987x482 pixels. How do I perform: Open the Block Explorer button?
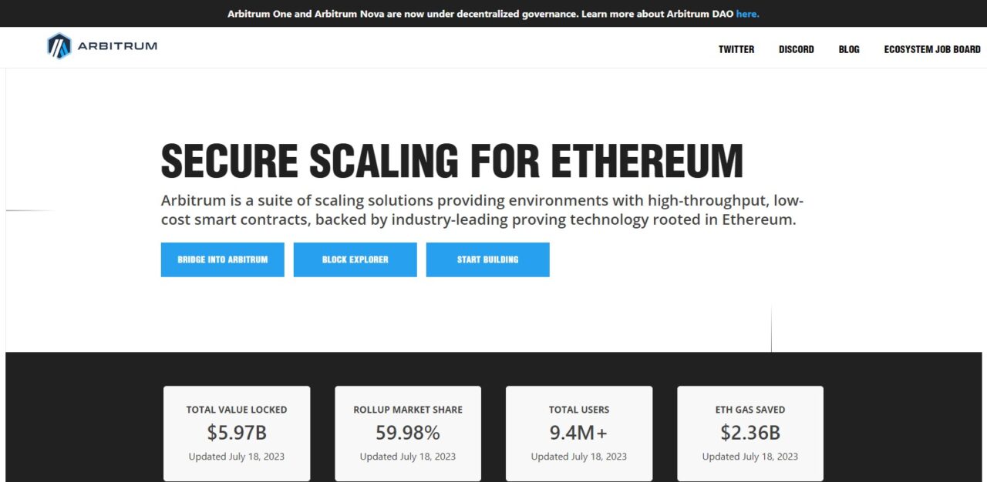click(x=355, y=259)
